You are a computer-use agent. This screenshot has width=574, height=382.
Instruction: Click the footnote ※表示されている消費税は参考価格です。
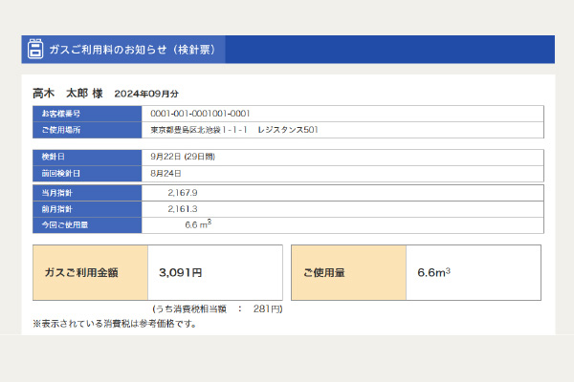[x=115, y=324]
